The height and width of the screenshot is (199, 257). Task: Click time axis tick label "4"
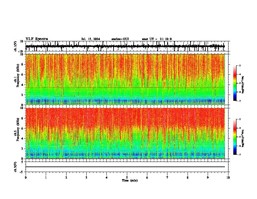107,178
